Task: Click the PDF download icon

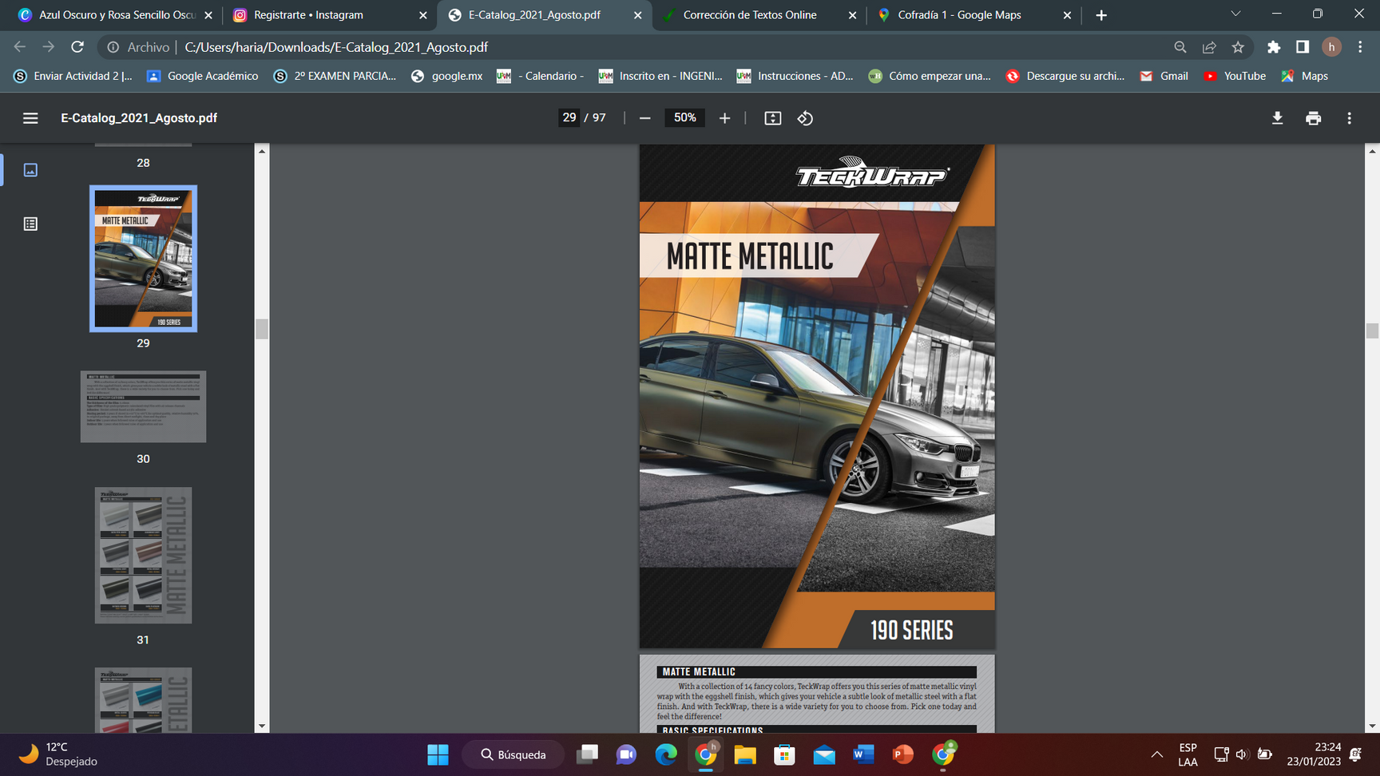Action: click(x=1277, y=118)
